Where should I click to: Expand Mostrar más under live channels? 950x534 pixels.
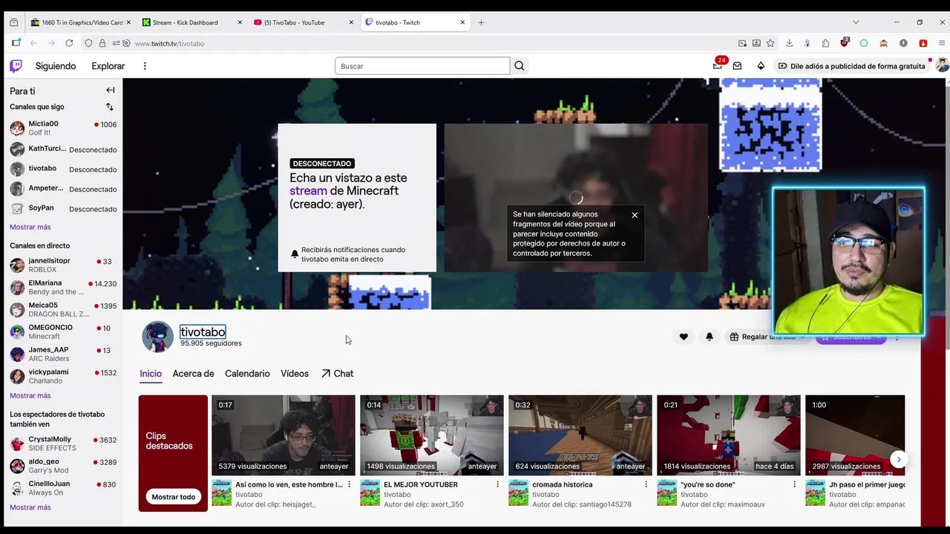(30, 395)
